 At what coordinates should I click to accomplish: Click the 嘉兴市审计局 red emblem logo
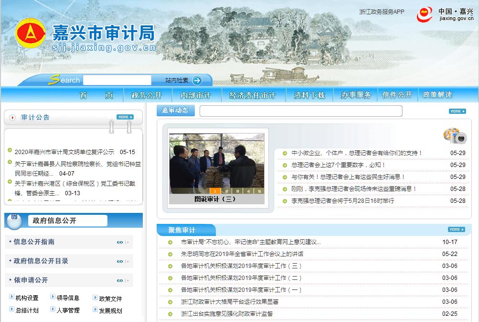31,34
